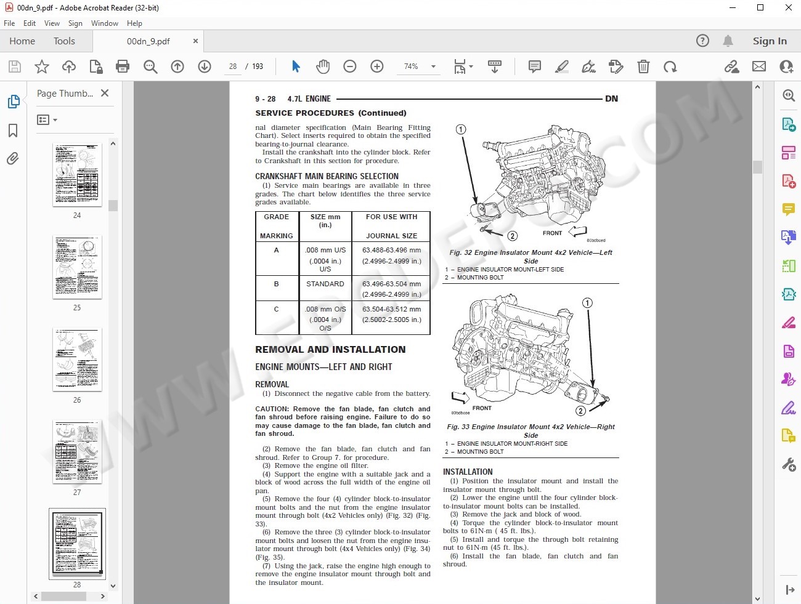Open the zoom level dropdown at 74%
The height and width of the screenshot is (604, 801).
point(433,66)
